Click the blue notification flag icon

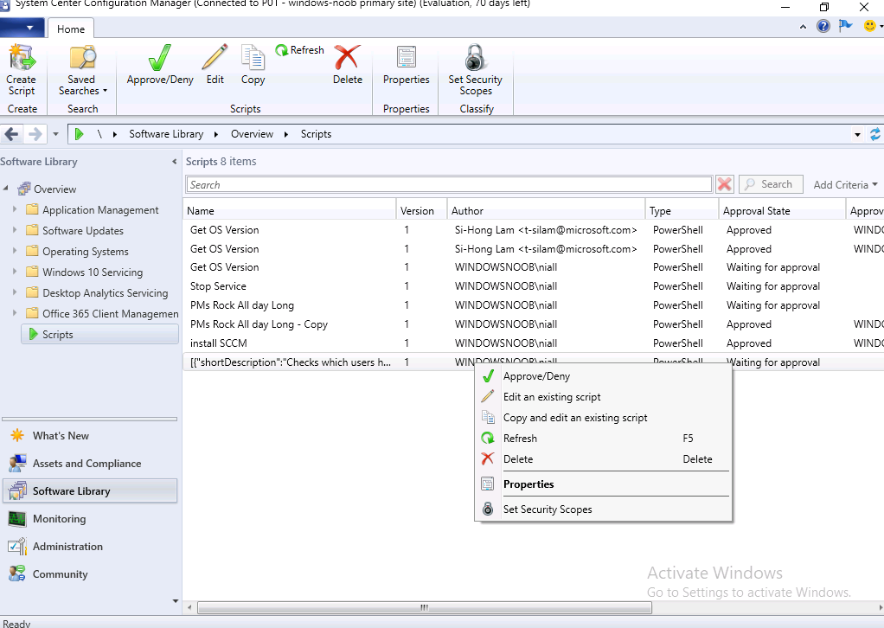click(x=846, y=27)
